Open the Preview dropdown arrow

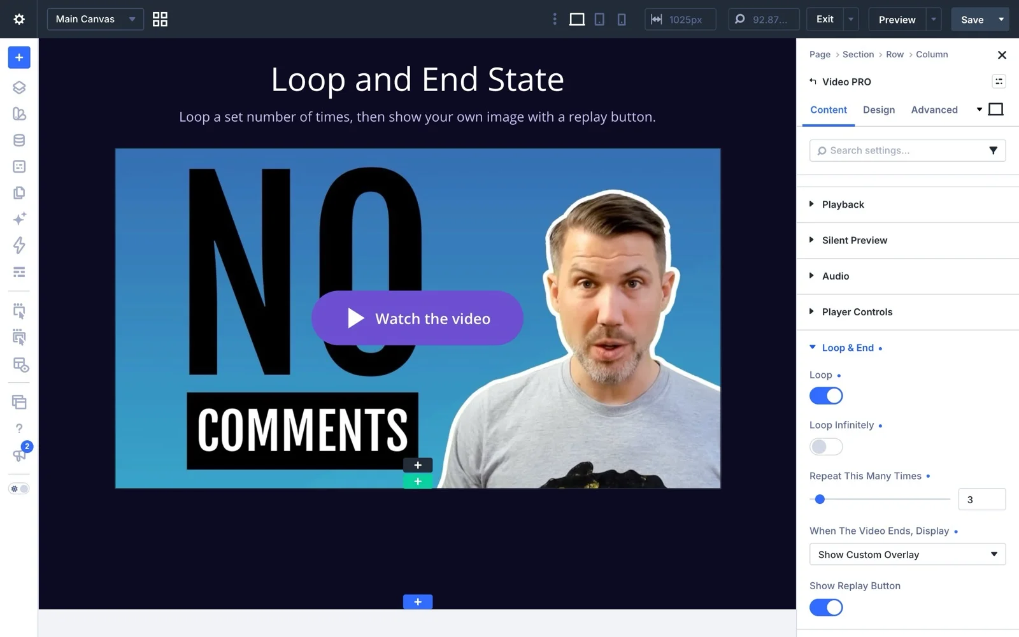[934, 19]
